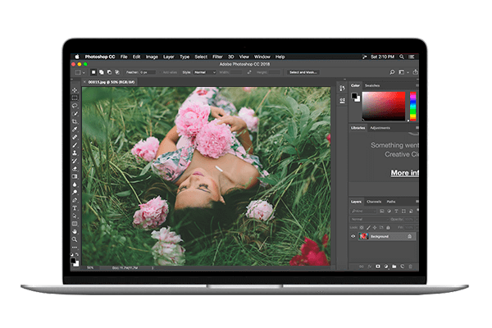Select the Rectangle shape tool
492x328 pixels.
tap(75, 224)
